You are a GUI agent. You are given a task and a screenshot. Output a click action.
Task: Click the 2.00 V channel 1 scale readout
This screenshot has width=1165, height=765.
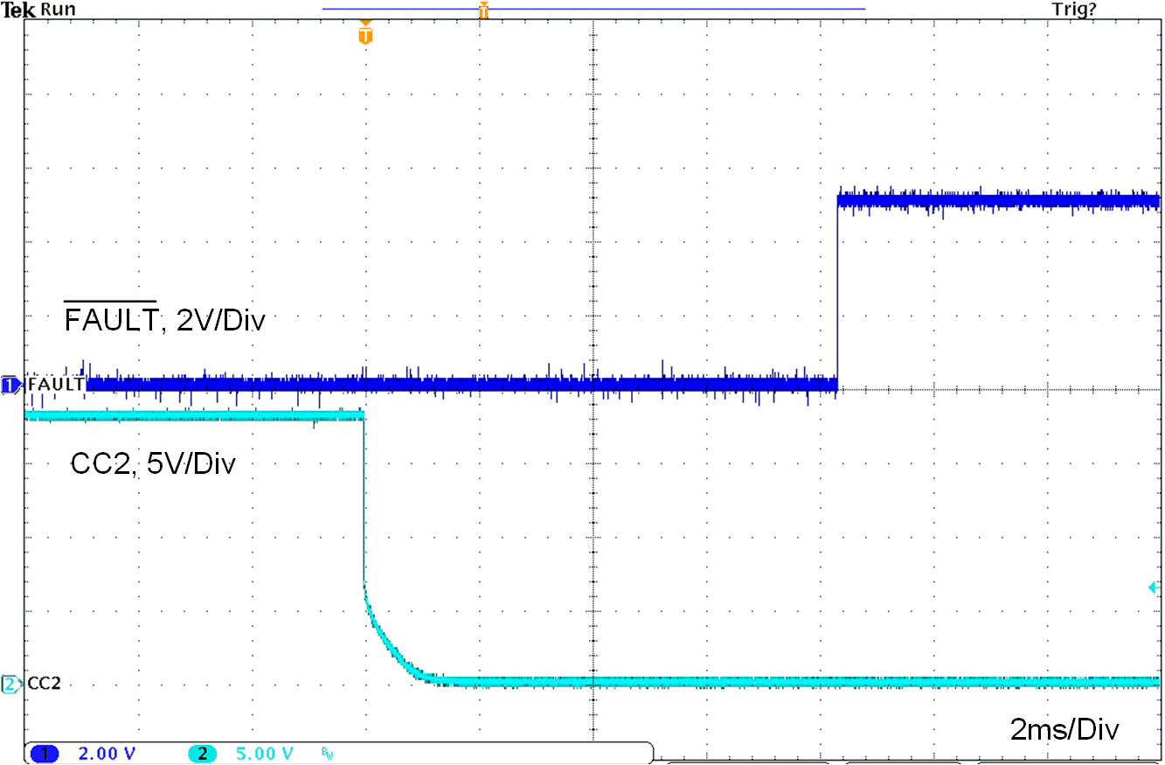click(x=107, y=754)
